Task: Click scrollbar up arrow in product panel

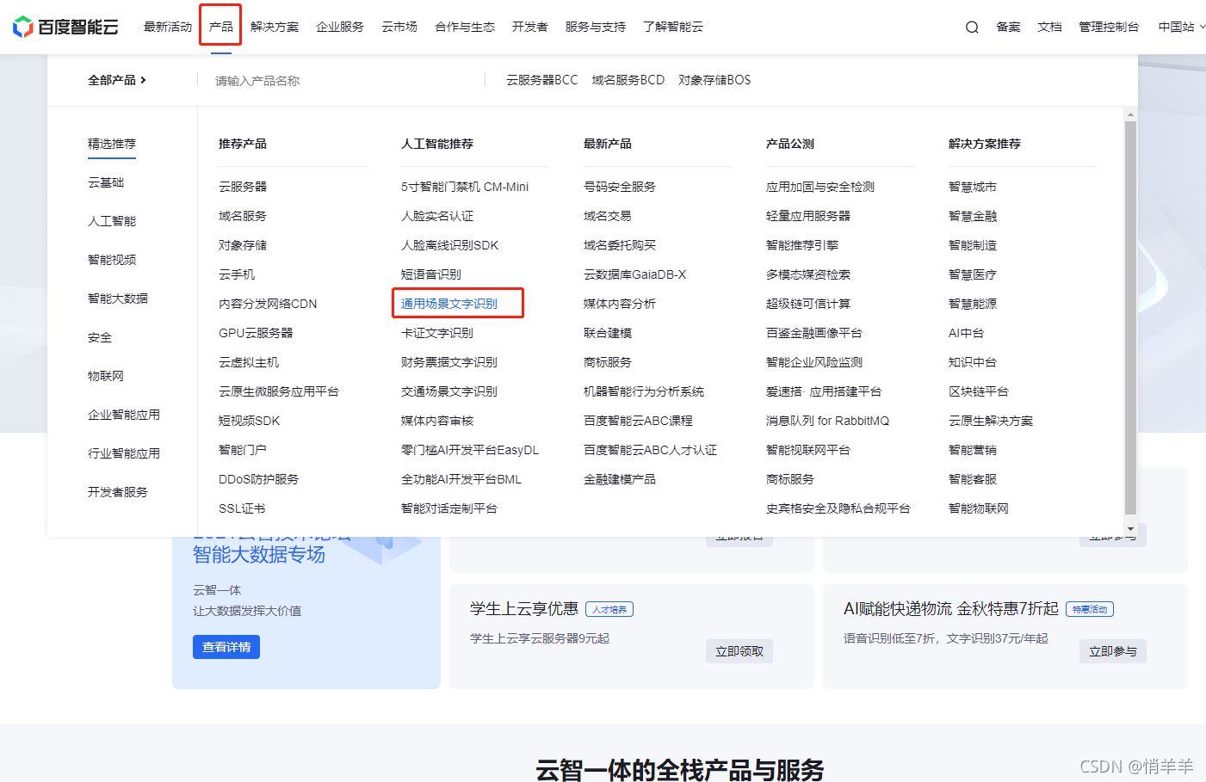Action: click(1130, 114)
